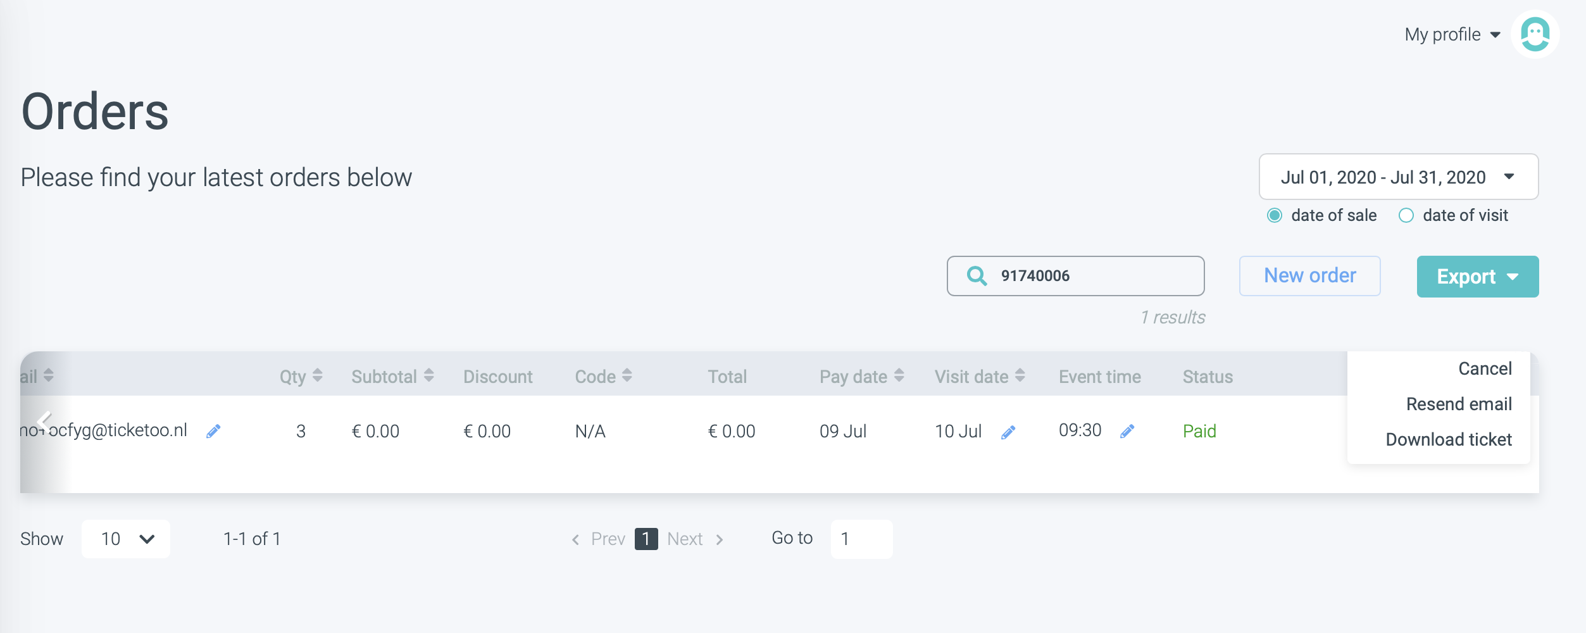
Task: Edit visit date 10 Jul pencil
Action: (1008, 432)
